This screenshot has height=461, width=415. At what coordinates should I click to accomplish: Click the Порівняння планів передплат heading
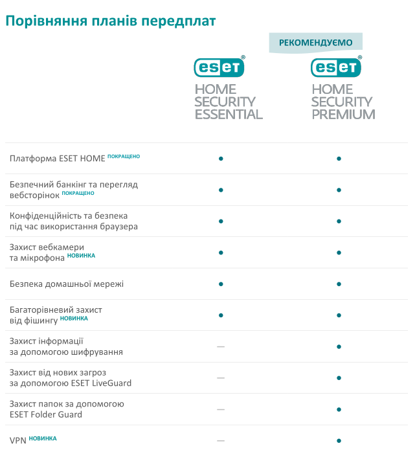click(x=111, y=21)
